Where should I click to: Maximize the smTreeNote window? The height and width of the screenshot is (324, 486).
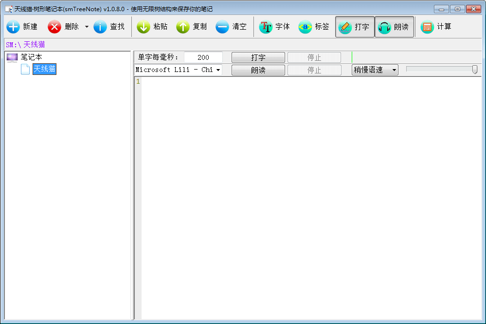pyautogui.click(x=457, y=9)
